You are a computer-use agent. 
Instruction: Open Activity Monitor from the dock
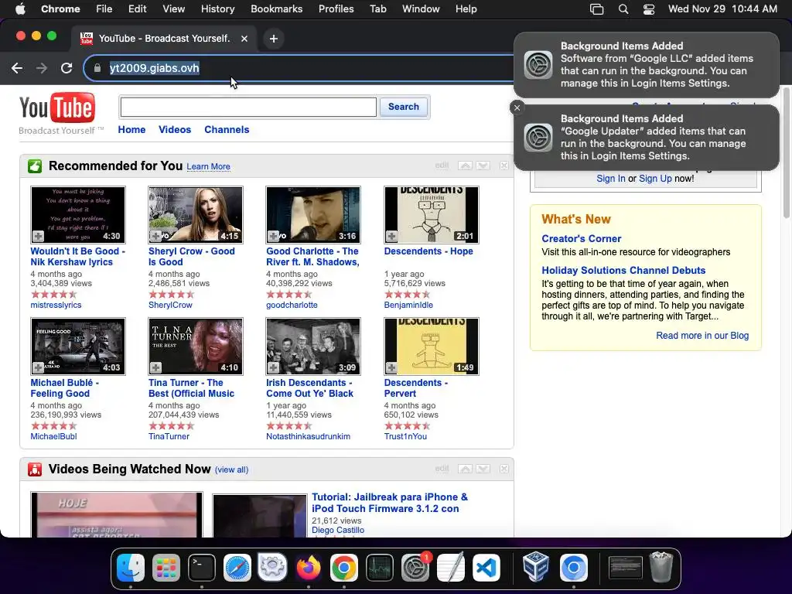click(x=379, y=567)
